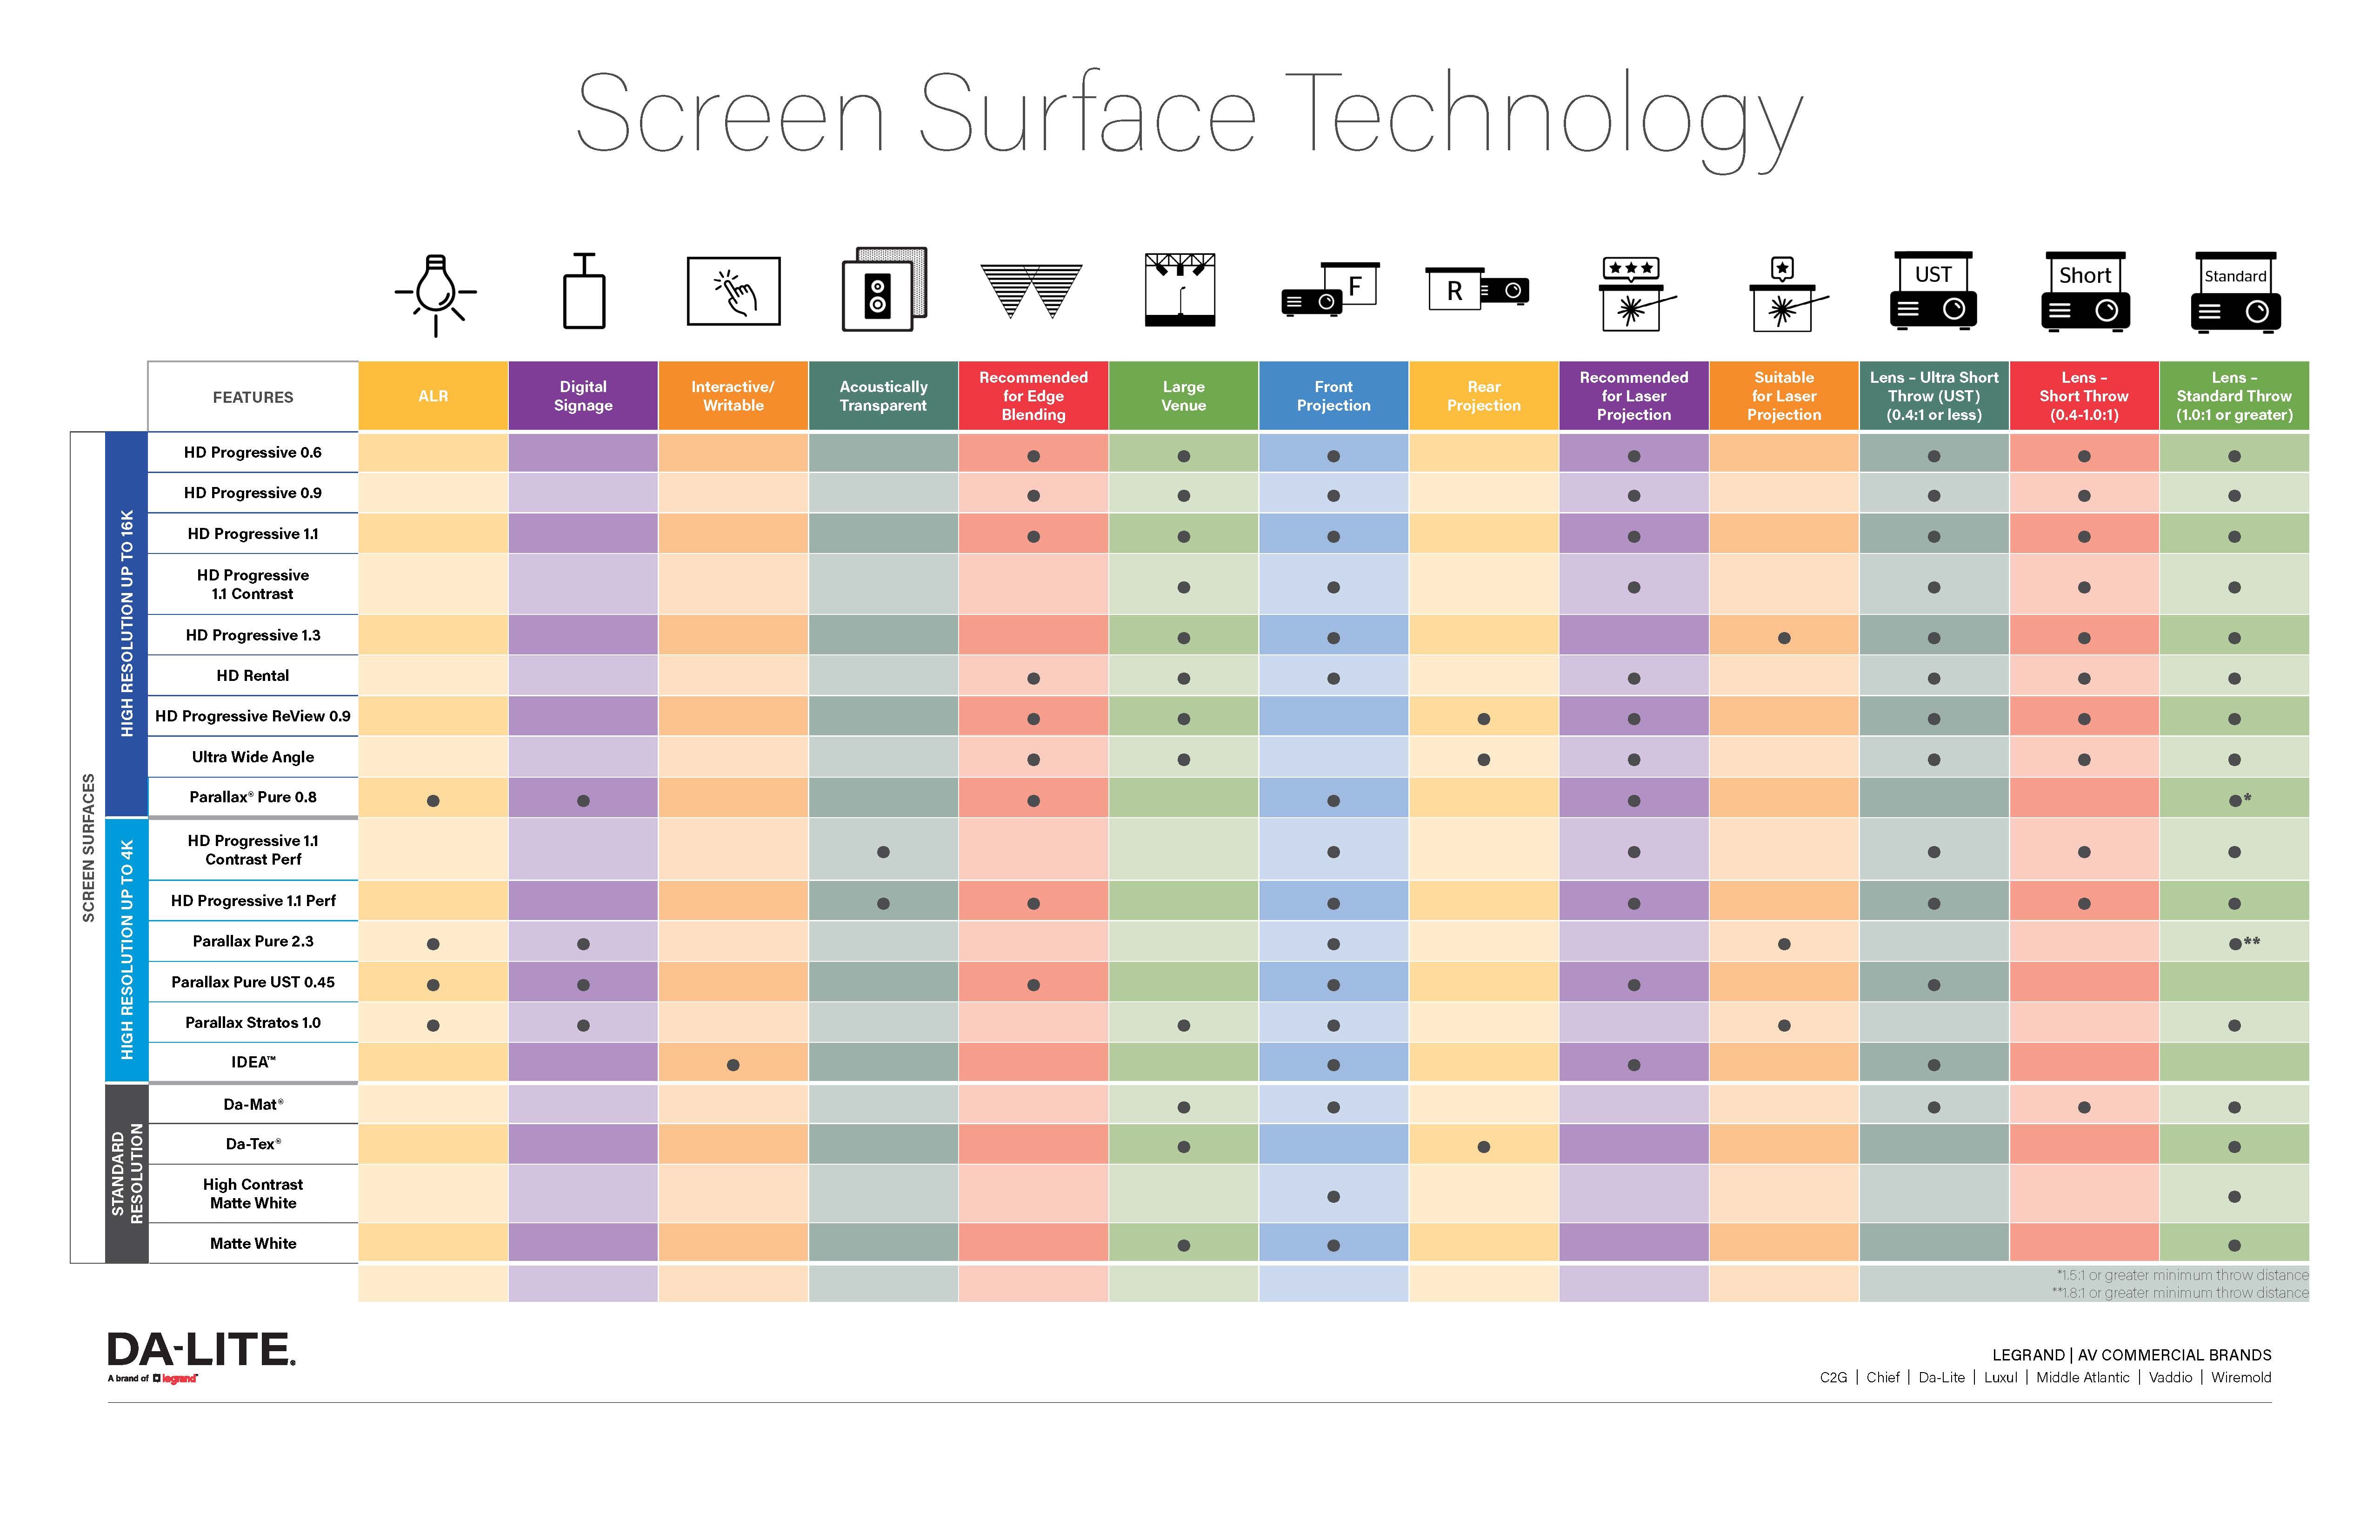Select the Digital Signage icon
2380x1540 pixels.
click(x=583, y=295)
